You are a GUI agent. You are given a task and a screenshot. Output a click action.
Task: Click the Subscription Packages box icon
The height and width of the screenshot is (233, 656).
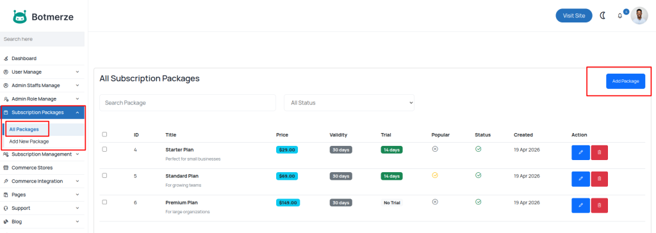coord(6,113)
